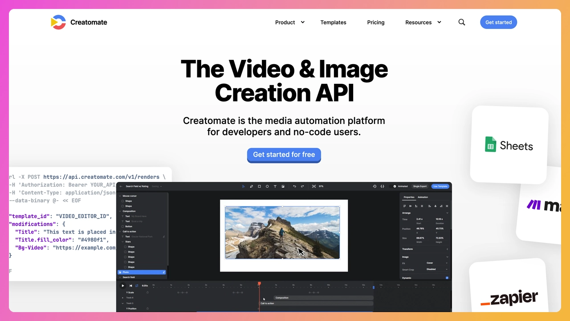The image size is (570, 321).
Task: Collapse Track 3 in timeline
Action: point(122,303)
